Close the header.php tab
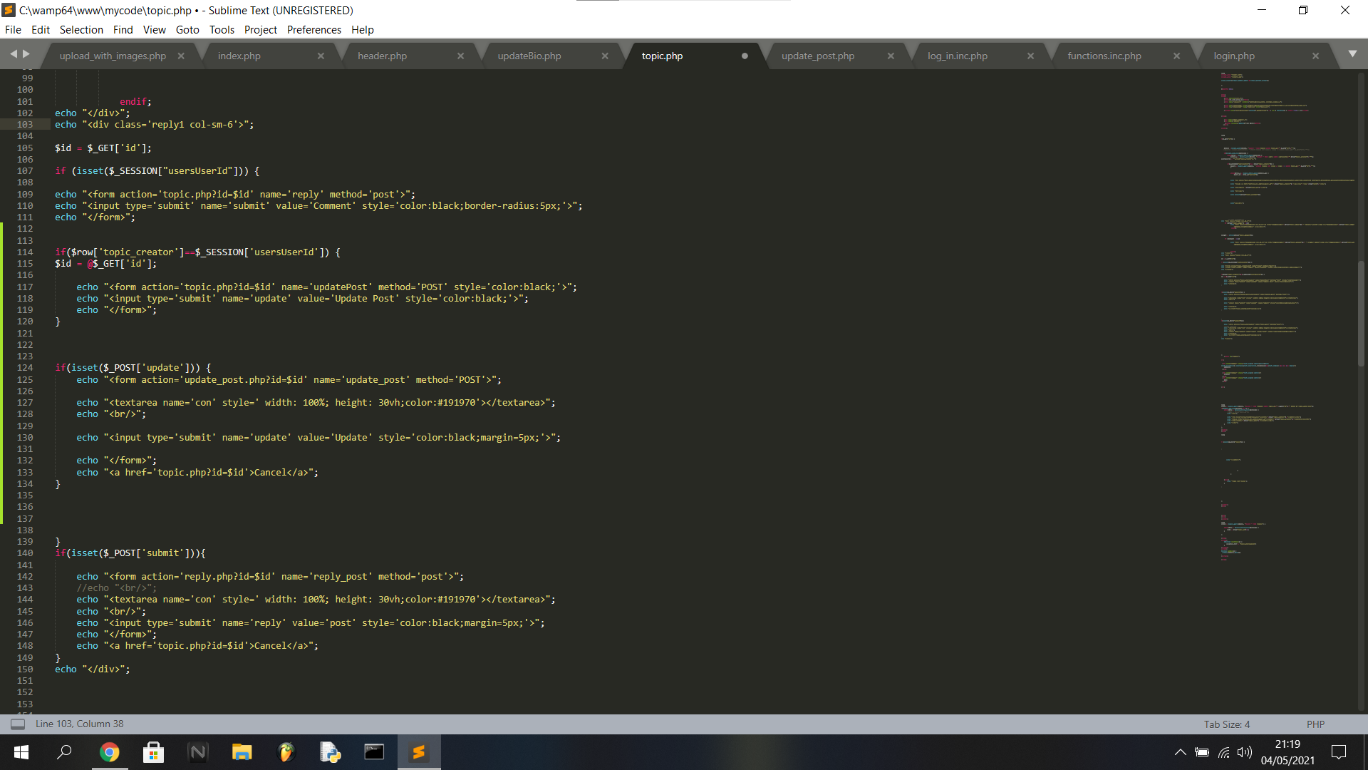 coord(460,56)
